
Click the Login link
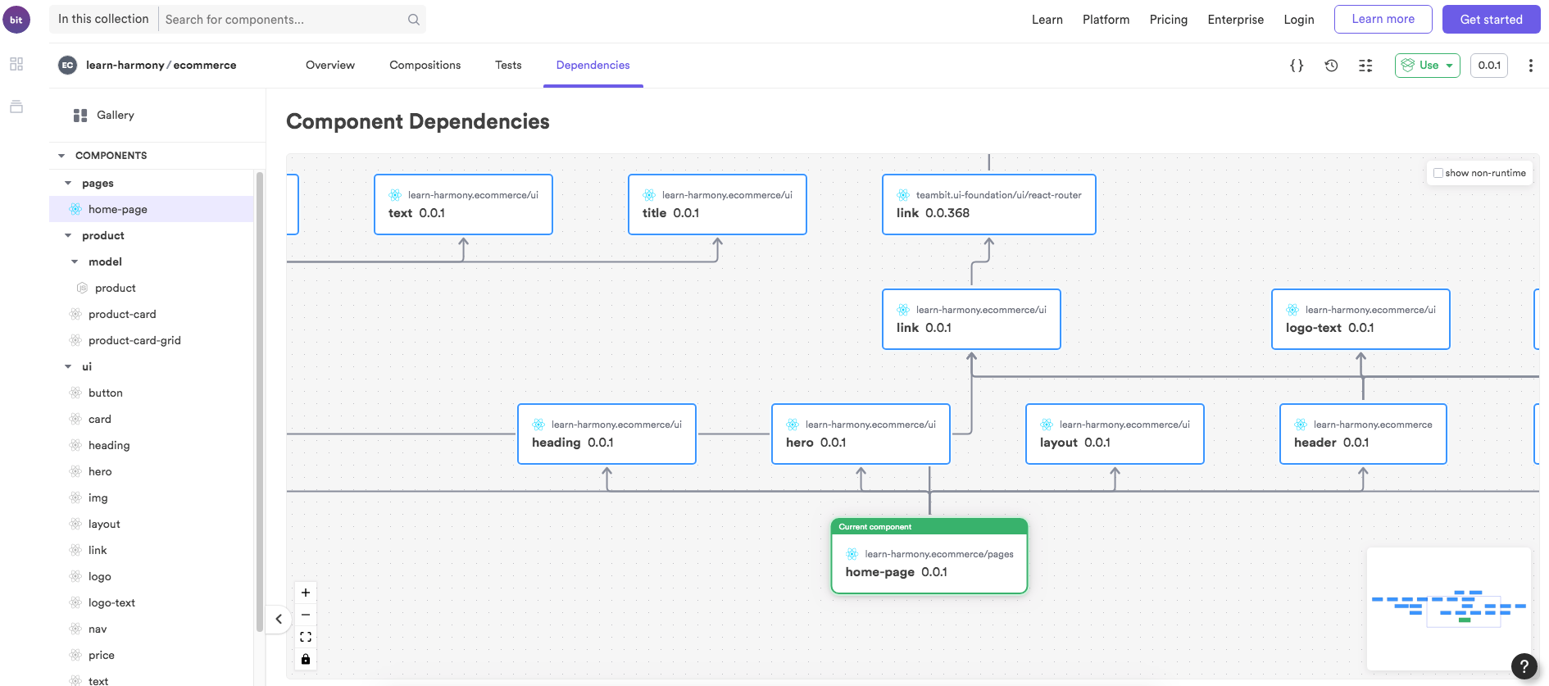(1298, 20)
